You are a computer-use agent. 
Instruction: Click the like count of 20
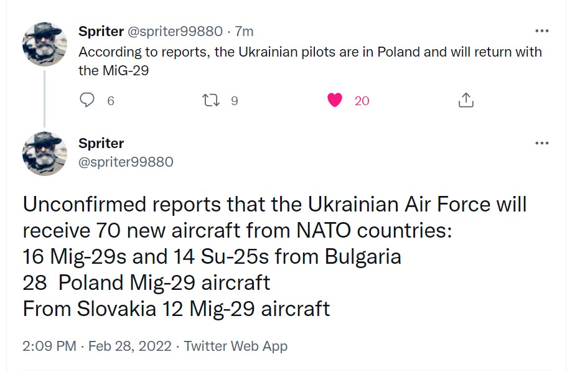click(x=362, y=101)
